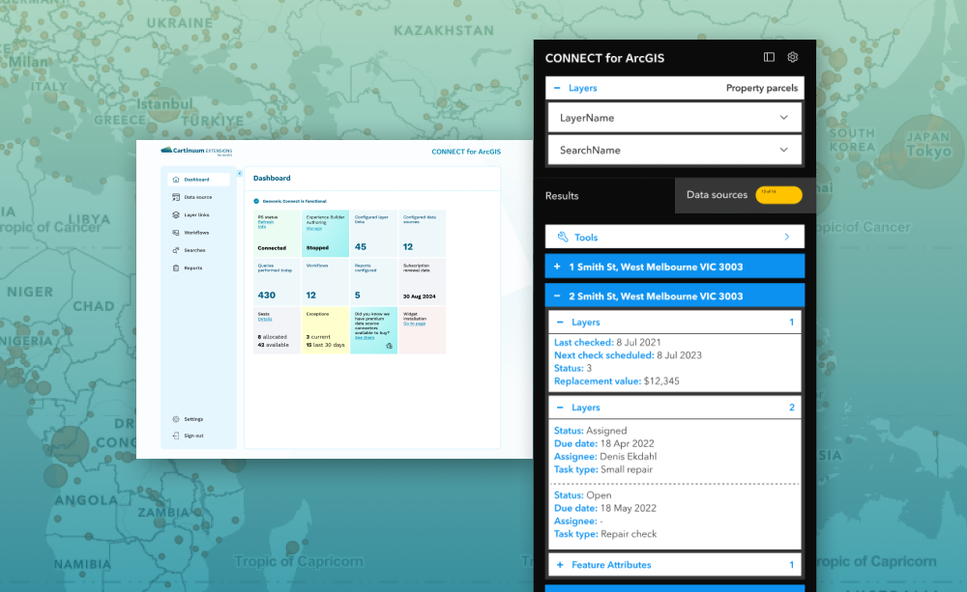Select the Tools wrench icon
This screenshot has width=967, height=592.
click(x=562, y=237)
